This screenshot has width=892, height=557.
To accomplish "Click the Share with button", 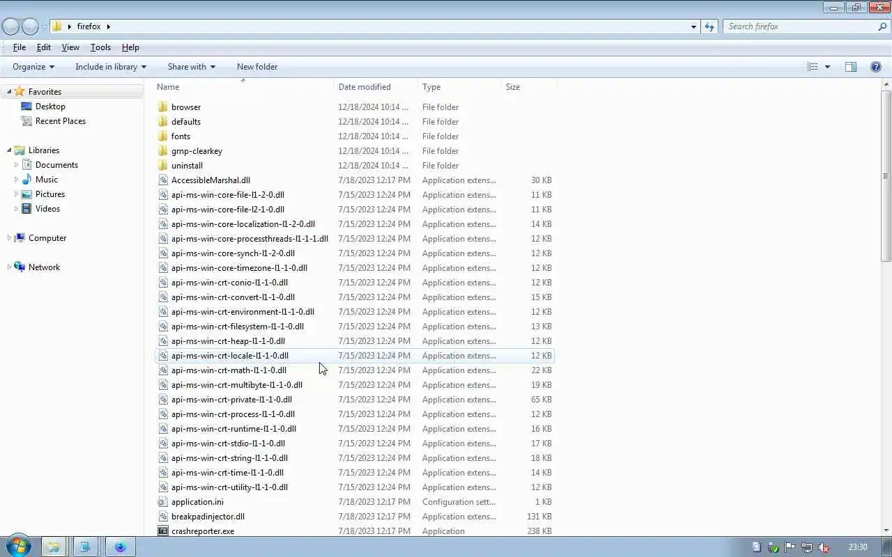I will click(192, 67).
